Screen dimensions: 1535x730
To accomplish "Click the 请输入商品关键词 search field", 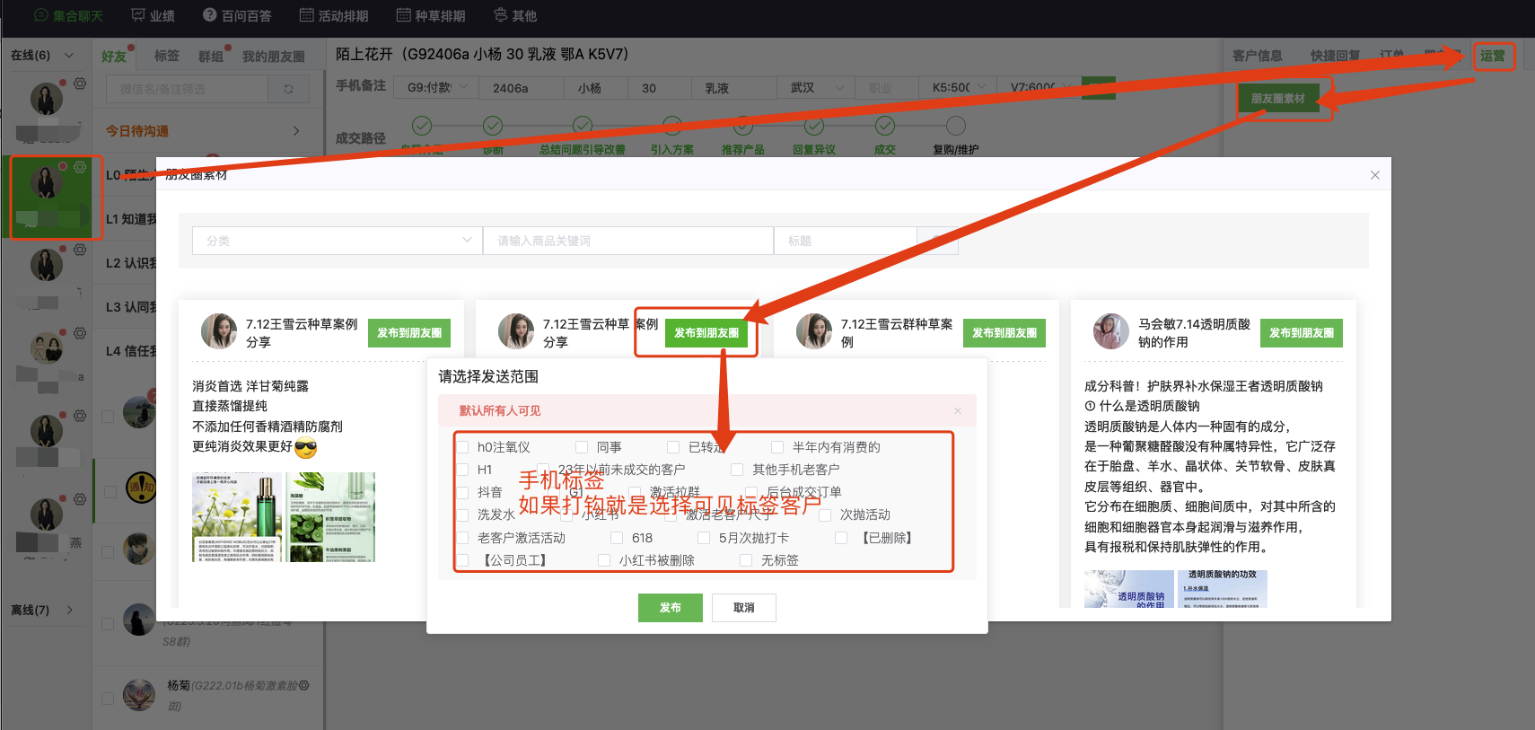I will [628, 241].
